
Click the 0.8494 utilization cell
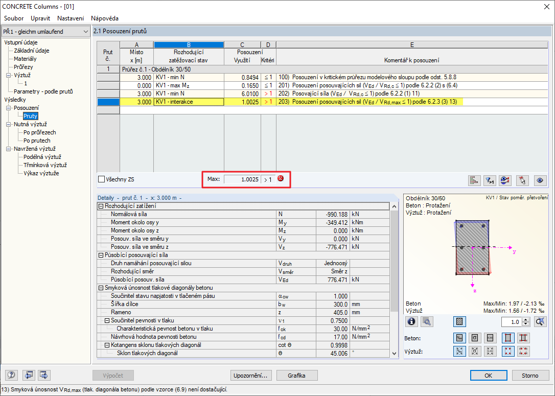click(x=242, y=78)
